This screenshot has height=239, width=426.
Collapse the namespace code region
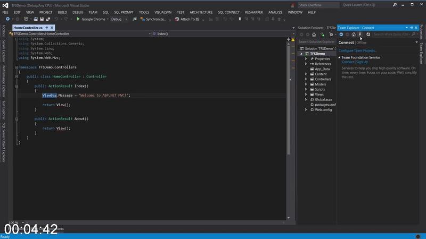pyautogui.click(x=17, y=67)
